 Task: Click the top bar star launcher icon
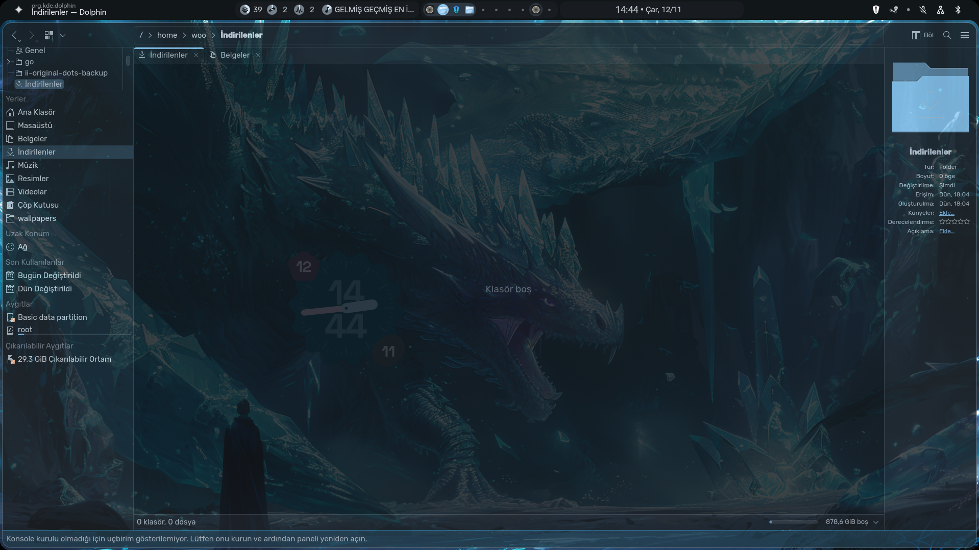19,10
